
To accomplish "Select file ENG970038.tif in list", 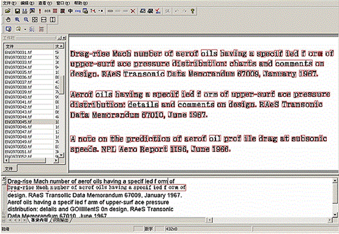I will (18, 87).
